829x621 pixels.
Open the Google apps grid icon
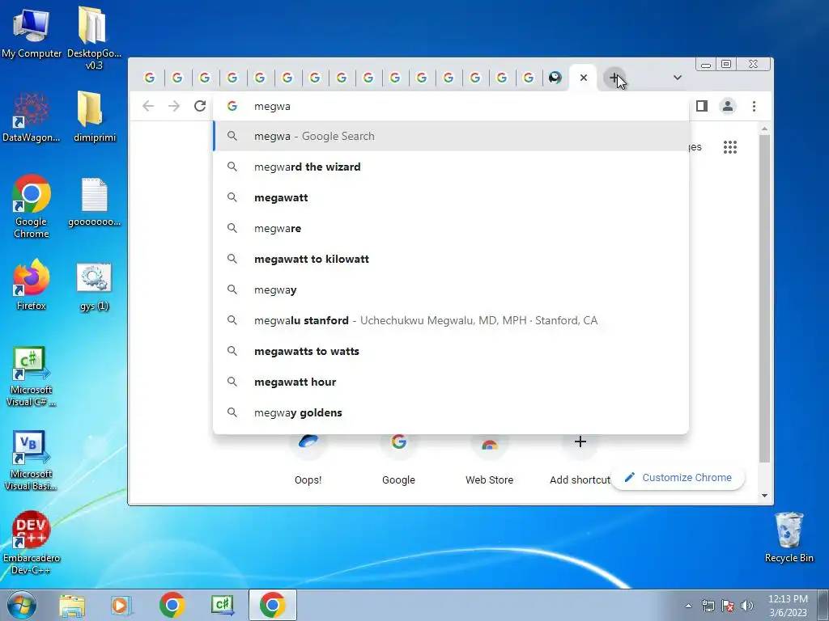[730, 147]
